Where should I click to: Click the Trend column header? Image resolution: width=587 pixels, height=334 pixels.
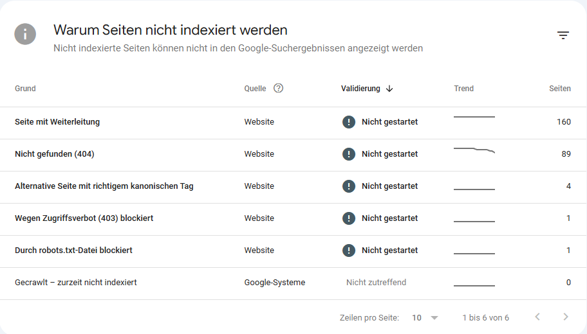pyautogui.click(x=464, y=89)
